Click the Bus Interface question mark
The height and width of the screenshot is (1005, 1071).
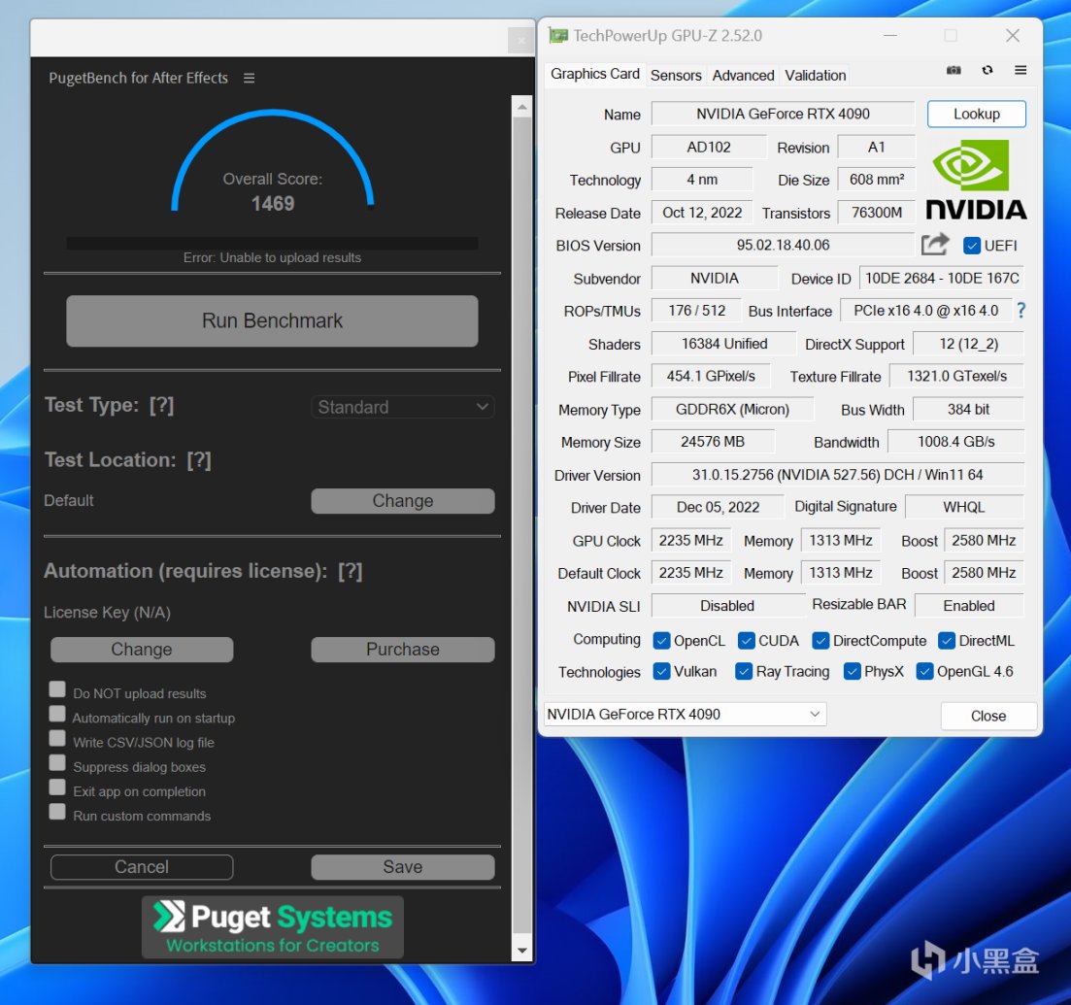[1021, 311]
